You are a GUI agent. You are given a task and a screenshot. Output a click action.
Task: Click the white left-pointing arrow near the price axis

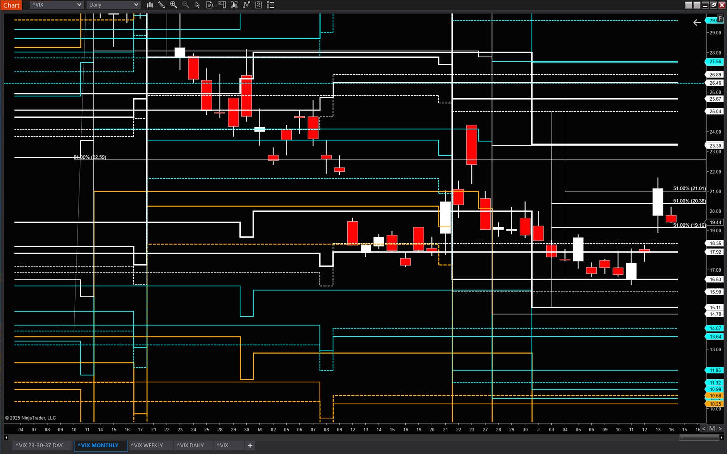click(x=697, y=22)
